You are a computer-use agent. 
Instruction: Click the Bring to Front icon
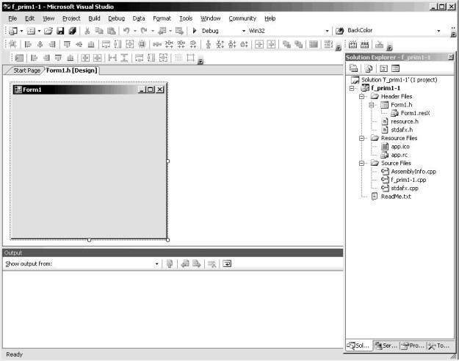(x=286, y=44)
